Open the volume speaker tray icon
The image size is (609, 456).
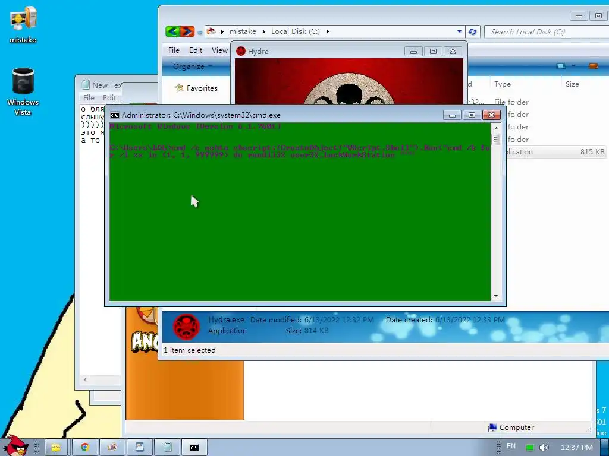click(544, 448)
